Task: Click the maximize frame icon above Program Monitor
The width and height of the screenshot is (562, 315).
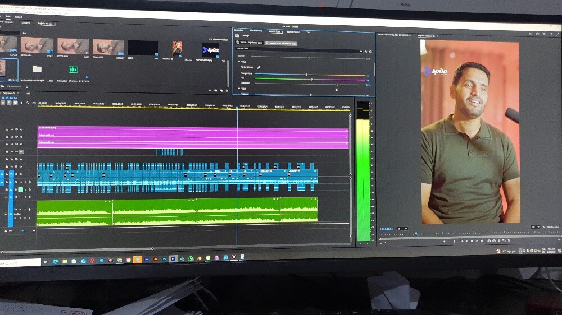Action: click(557, 34)
